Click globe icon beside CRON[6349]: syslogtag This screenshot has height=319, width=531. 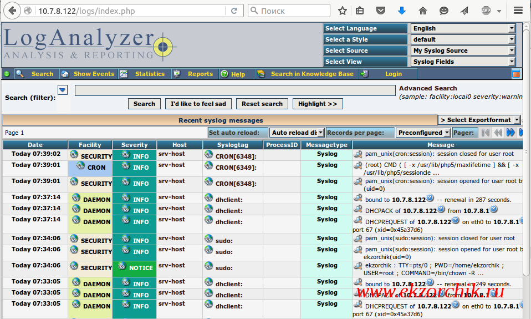[208, 165]
